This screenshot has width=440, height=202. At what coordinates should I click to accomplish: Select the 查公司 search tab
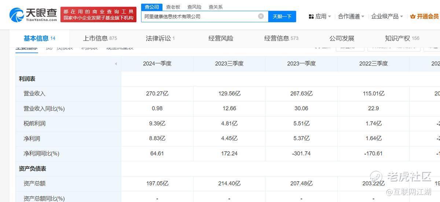151,7
